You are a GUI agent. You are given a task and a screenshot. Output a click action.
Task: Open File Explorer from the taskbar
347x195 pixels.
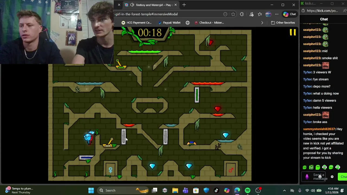pos(175,190)
